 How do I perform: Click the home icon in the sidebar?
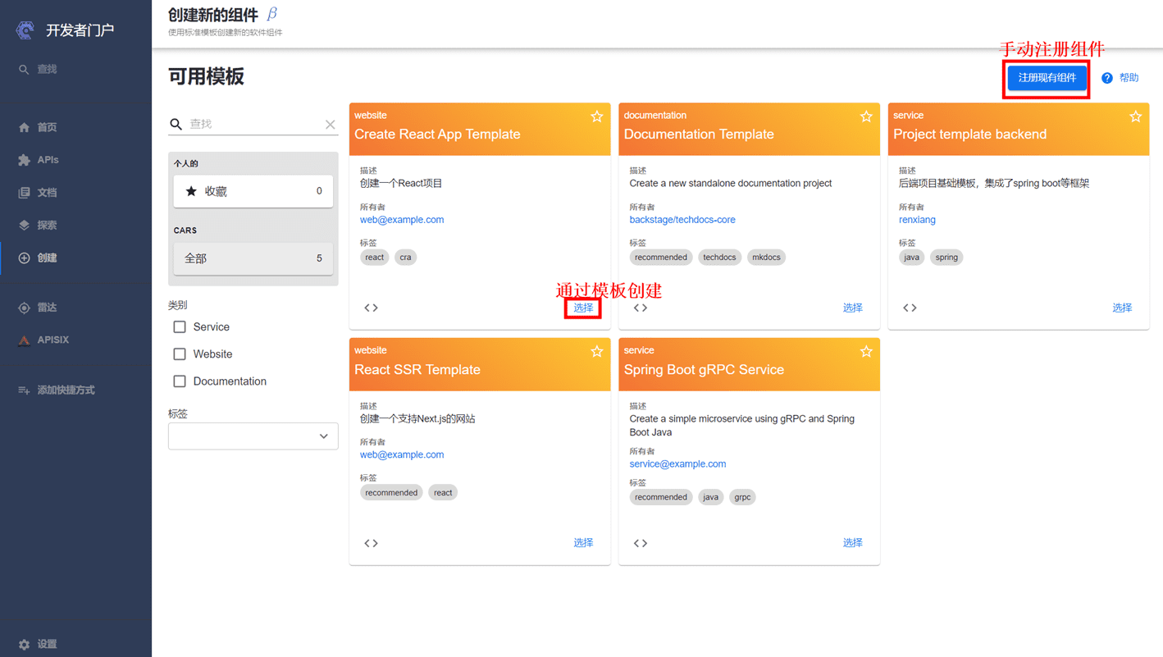pyautogui.click(x=24, y=127)
